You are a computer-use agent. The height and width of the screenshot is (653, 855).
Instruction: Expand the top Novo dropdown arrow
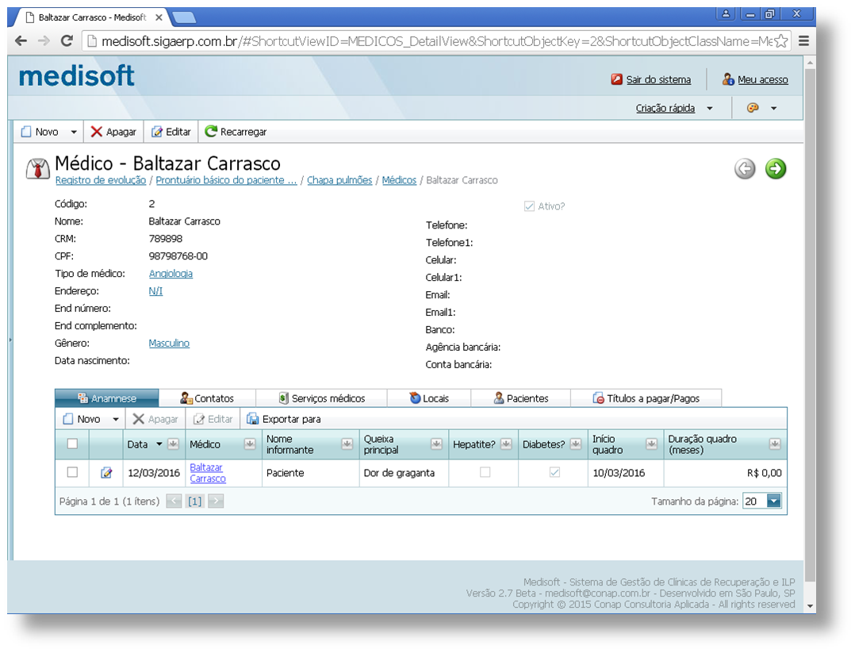click(x=74, y=132)
